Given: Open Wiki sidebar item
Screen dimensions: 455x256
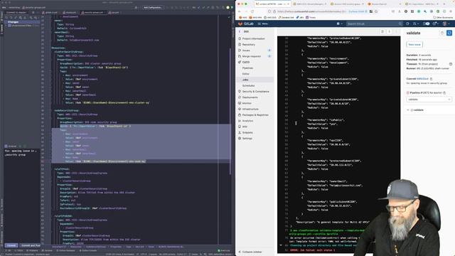Looking at the screenshot, I should 245,127.
